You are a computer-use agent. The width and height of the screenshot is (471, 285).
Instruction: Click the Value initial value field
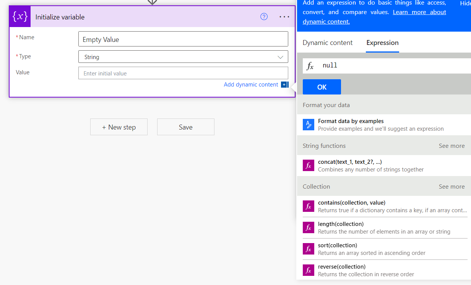point(183,73)
